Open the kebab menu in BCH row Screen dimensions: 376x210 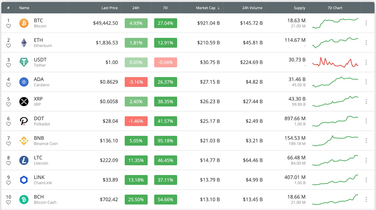366,199
